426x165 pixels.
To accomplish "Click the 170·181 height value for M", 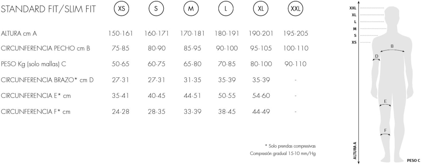I will pyautogui.click(x=192, y=34).
